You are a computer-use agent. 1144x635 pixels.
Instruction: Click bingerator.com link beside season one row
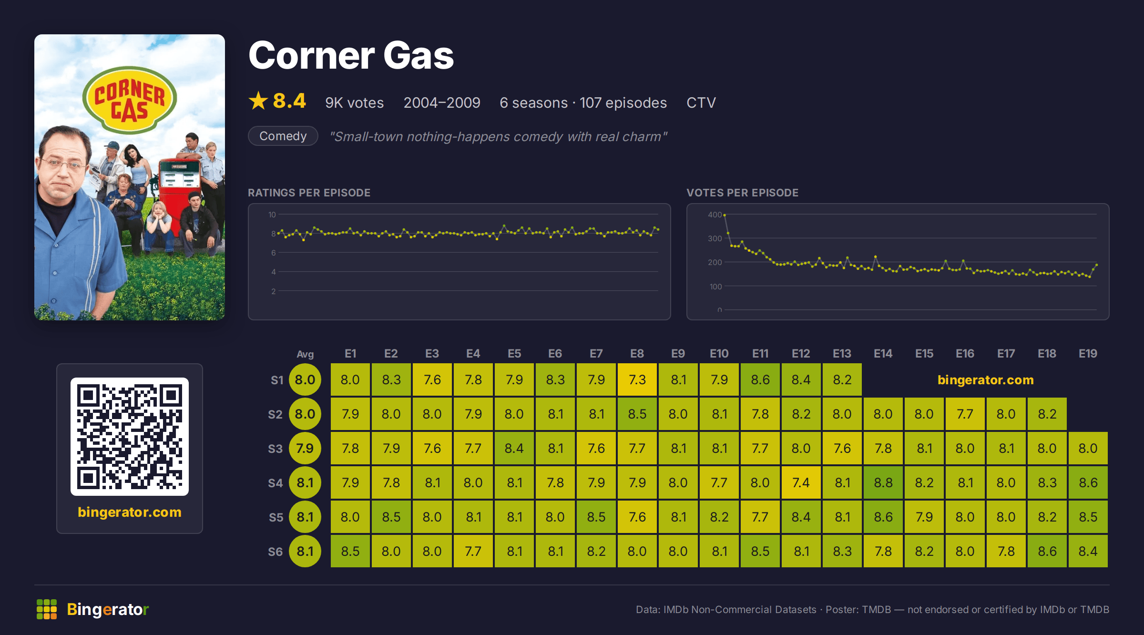pos(985,380)
